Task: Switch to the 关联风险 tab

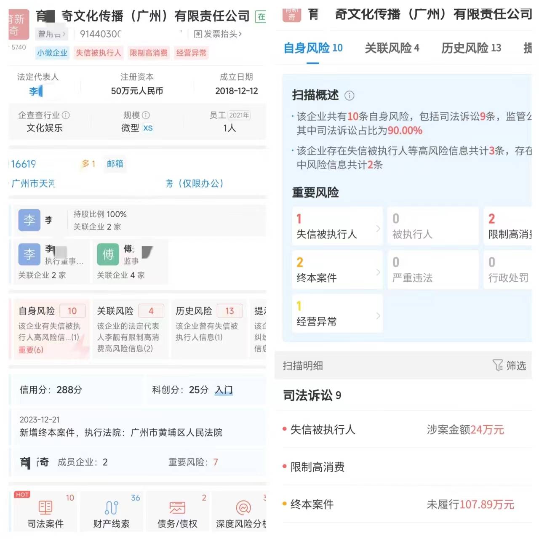Action: (x=392, y=48)
